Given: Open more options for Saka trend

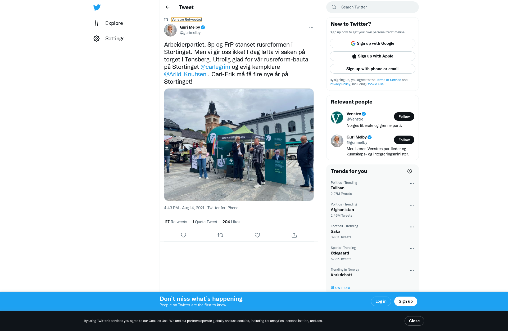Looking at the screenshot, I should tap(412, 227).
